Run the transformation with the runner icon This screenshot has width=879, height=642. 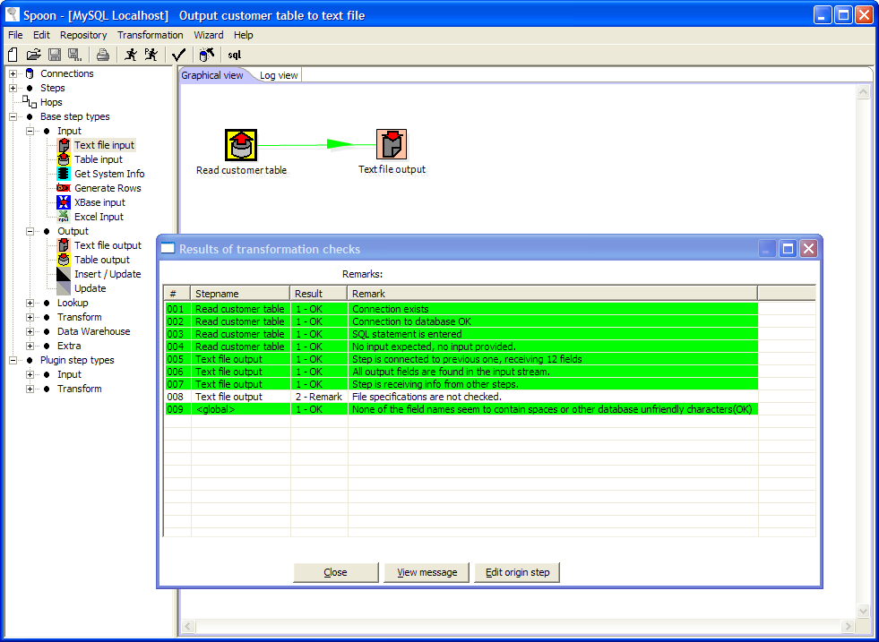pyautogui.click(x=131, y=55)
